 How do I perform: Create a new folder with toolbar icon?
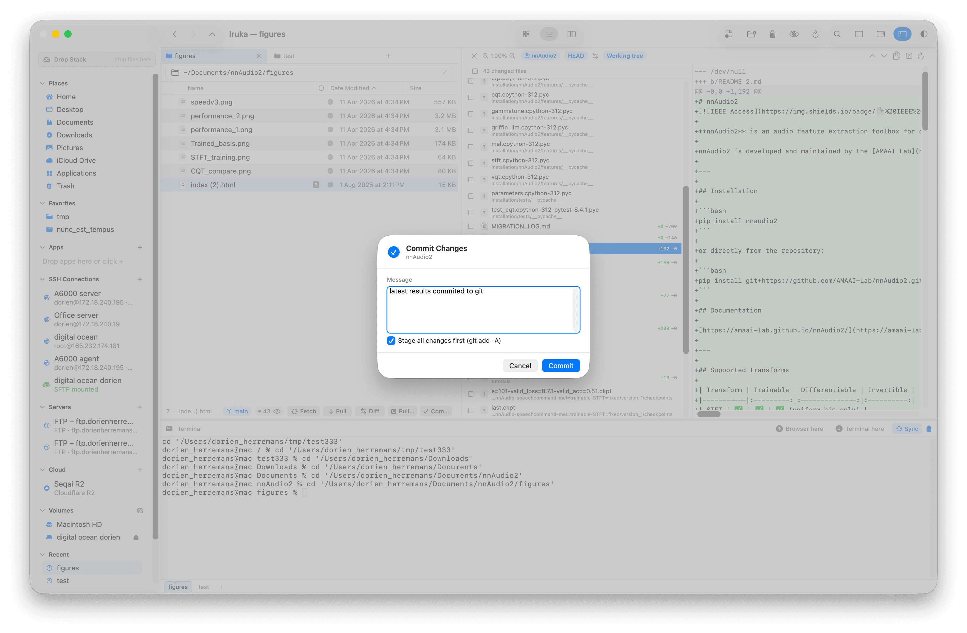(x=751, y=34)
